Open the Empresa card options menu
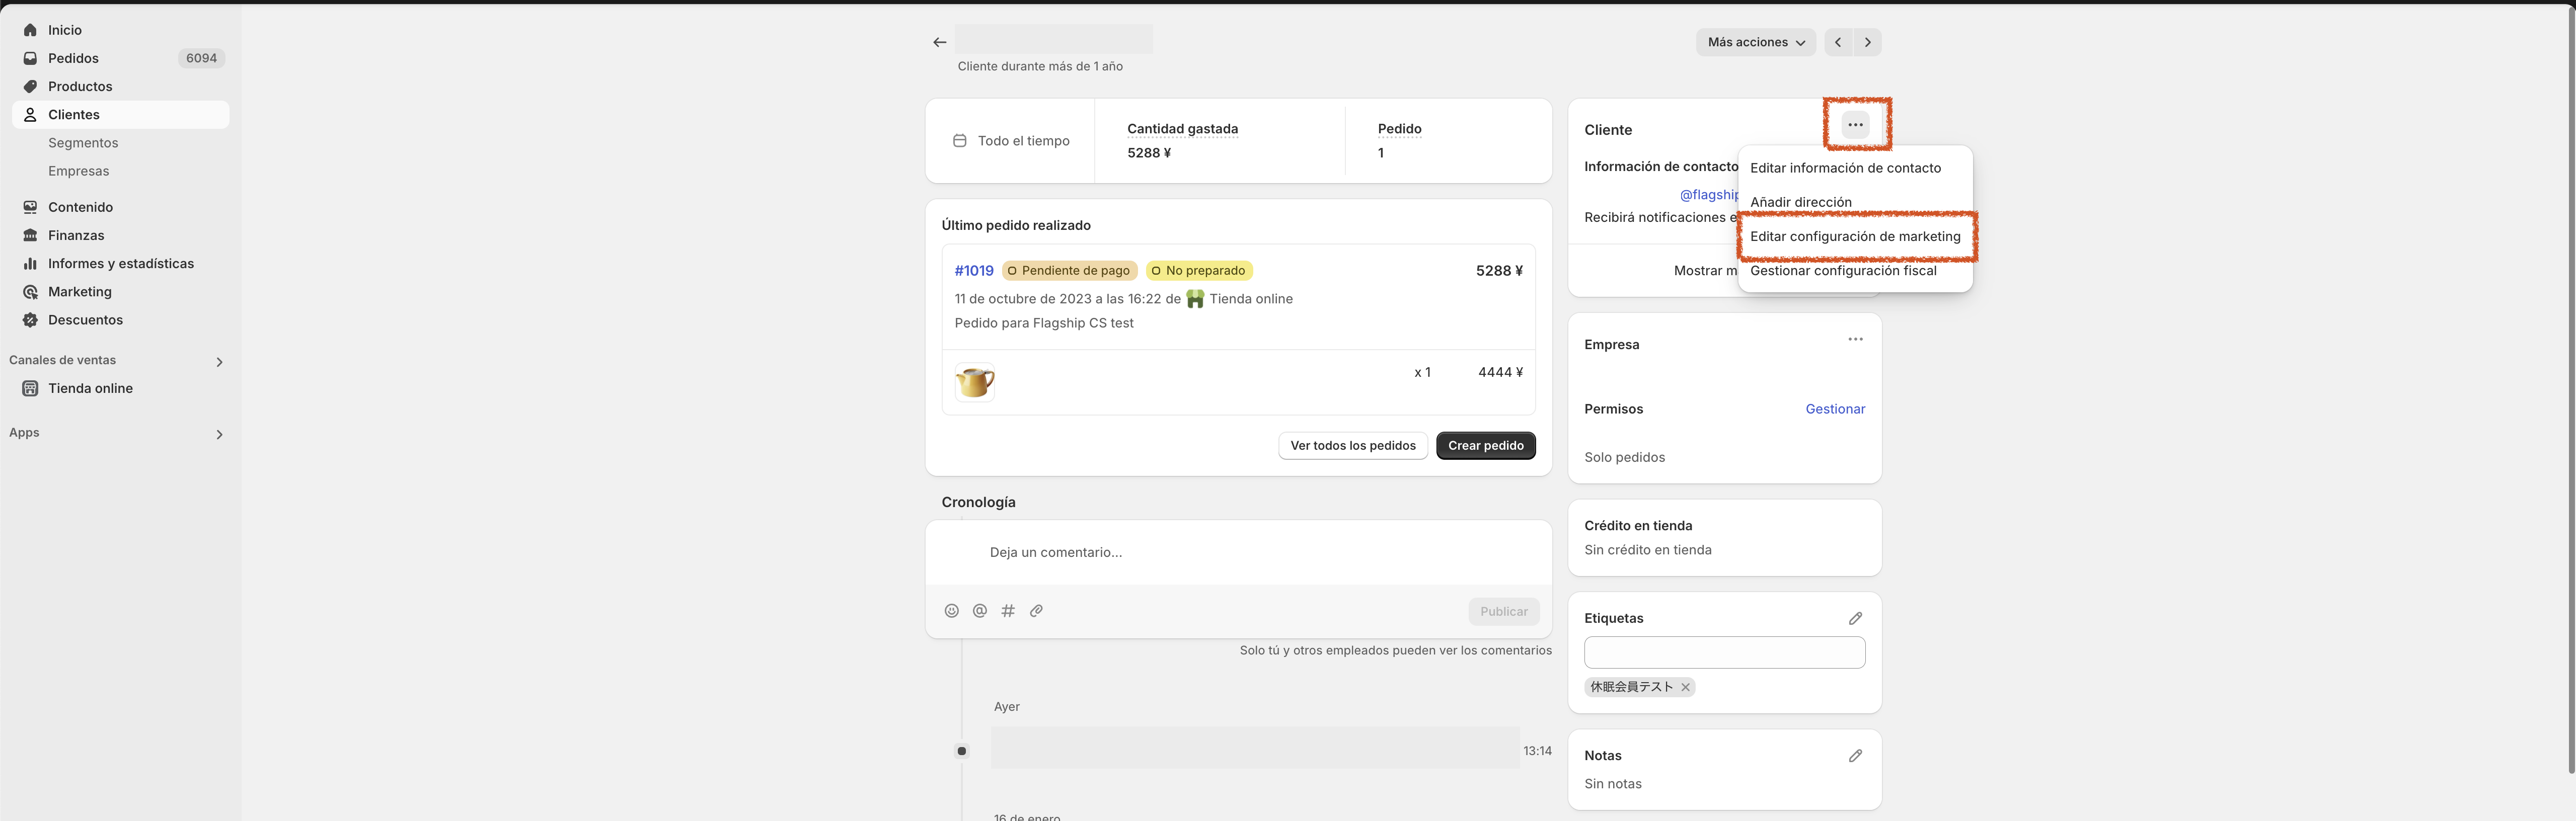2576x821 pixels. point(1855,339)
